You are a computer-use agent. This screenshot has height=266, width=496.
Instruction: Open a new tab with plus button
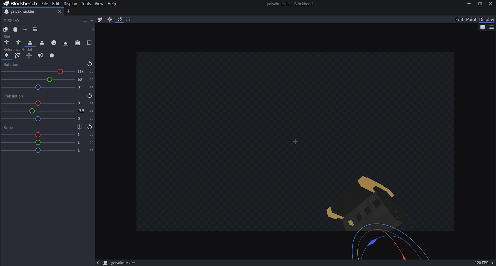tap(68, 11)
